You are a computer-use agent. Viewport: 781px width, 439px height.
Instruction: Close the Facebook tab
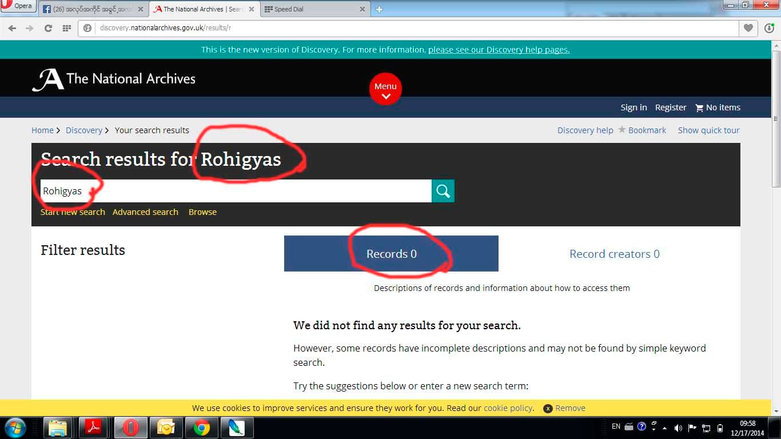point(141,9)
